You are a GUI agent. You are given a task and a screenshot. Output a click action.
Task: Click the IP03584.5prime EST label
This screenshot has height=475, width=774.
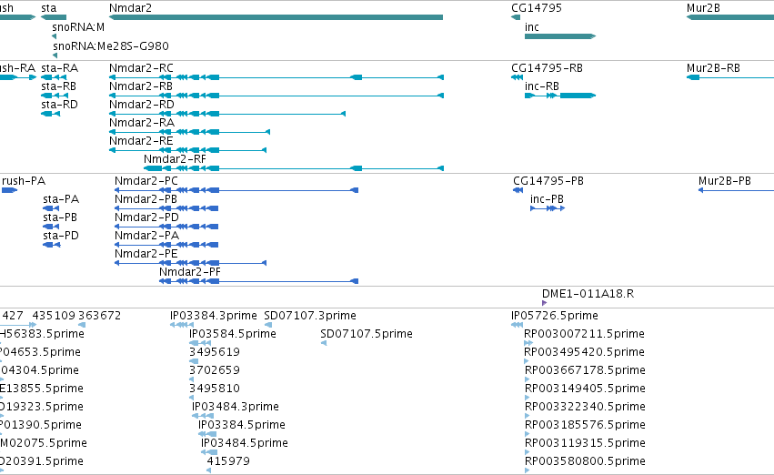[233, 334]
